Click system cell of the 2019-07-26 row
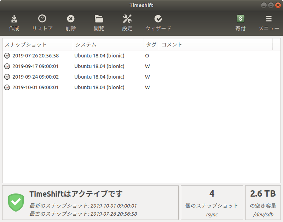This screenshot has width=283, height=222. point(99,56)
